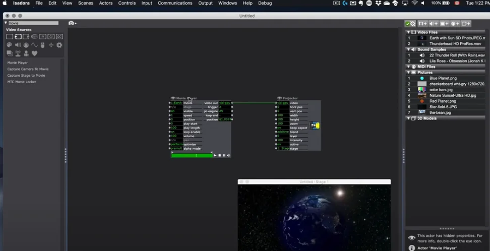Image resolution: width=490 pixels, height=251 pixels.
Task: Open the Output menu
Action: tap(205, 3)
